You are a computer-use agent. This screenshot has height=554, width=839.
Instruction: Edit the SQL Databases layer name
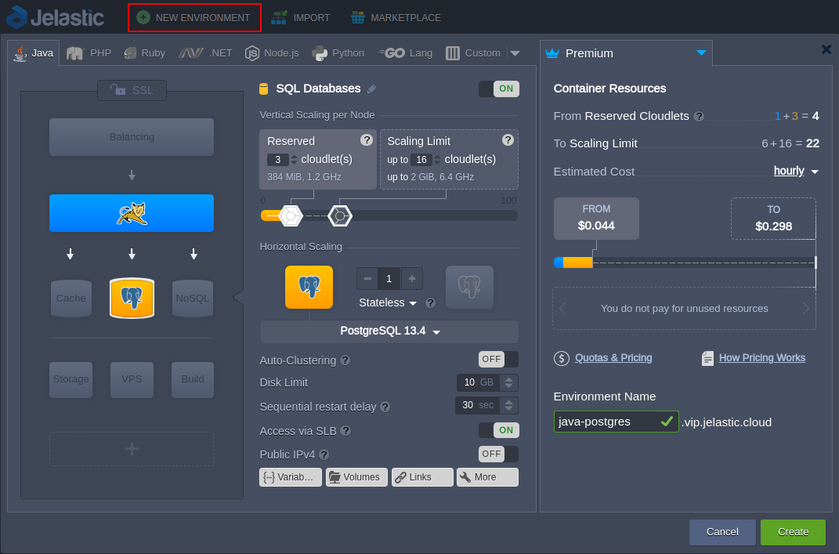pos(372,89)
